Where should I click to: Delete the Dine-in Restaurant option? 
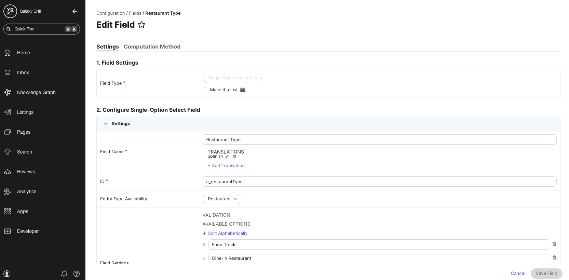point(554,258)
